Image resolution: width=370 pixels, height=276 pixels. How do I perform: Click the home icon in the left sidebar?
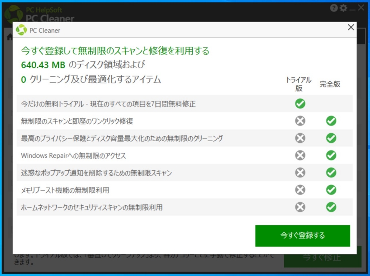[x=9, y=36]
